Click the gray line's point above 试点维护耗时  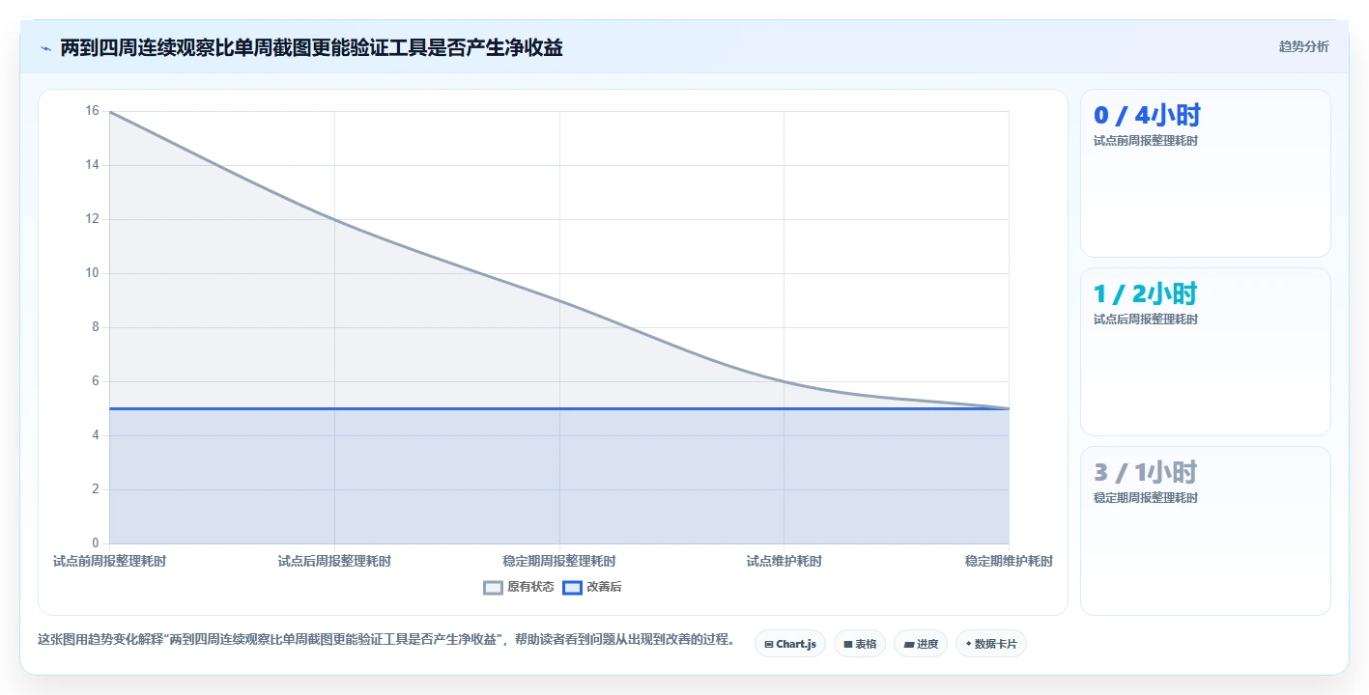[784, 381]
